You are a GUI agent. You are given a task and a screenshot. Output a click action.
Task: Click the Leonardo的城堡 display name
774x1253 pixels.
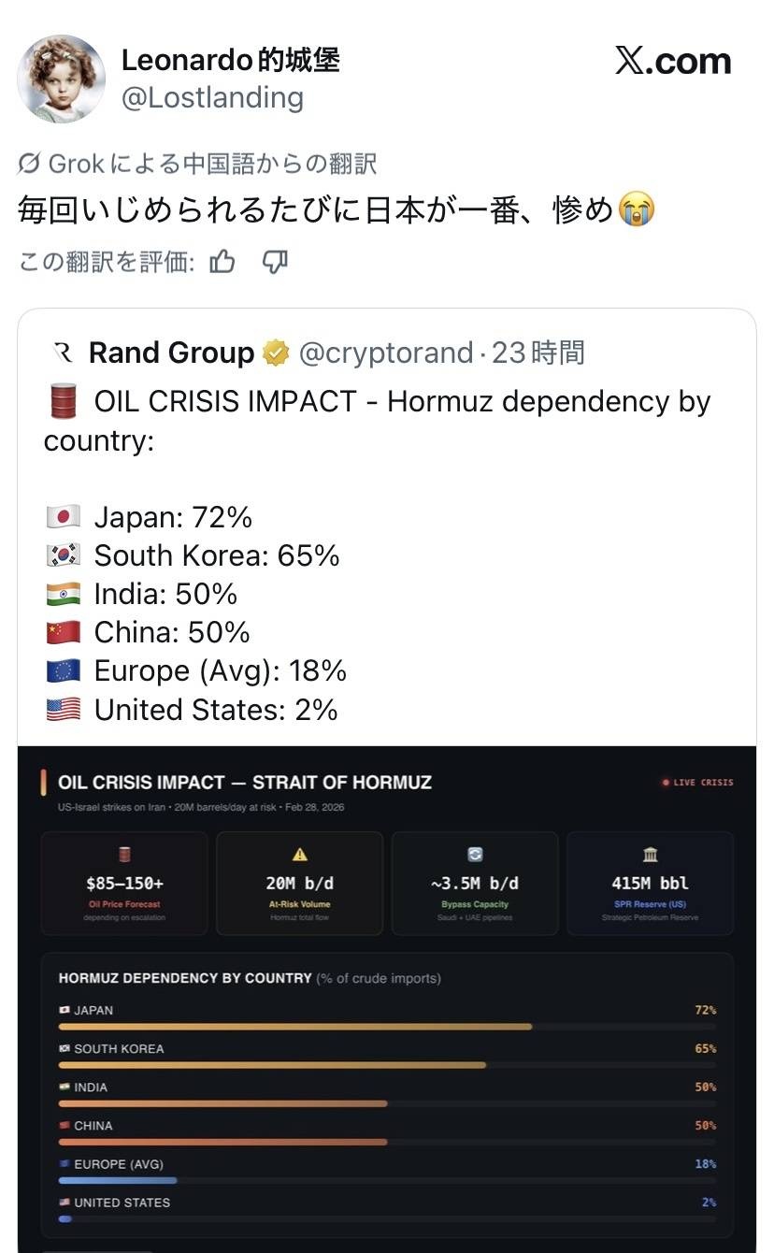click(231, 61)
